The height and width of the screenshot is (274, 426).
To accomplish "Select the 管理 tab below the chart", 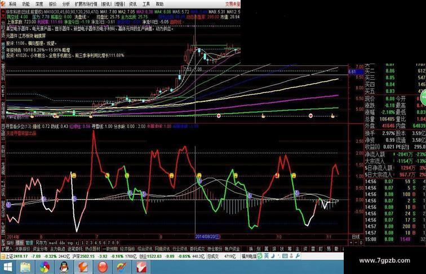I will [29, 242].
